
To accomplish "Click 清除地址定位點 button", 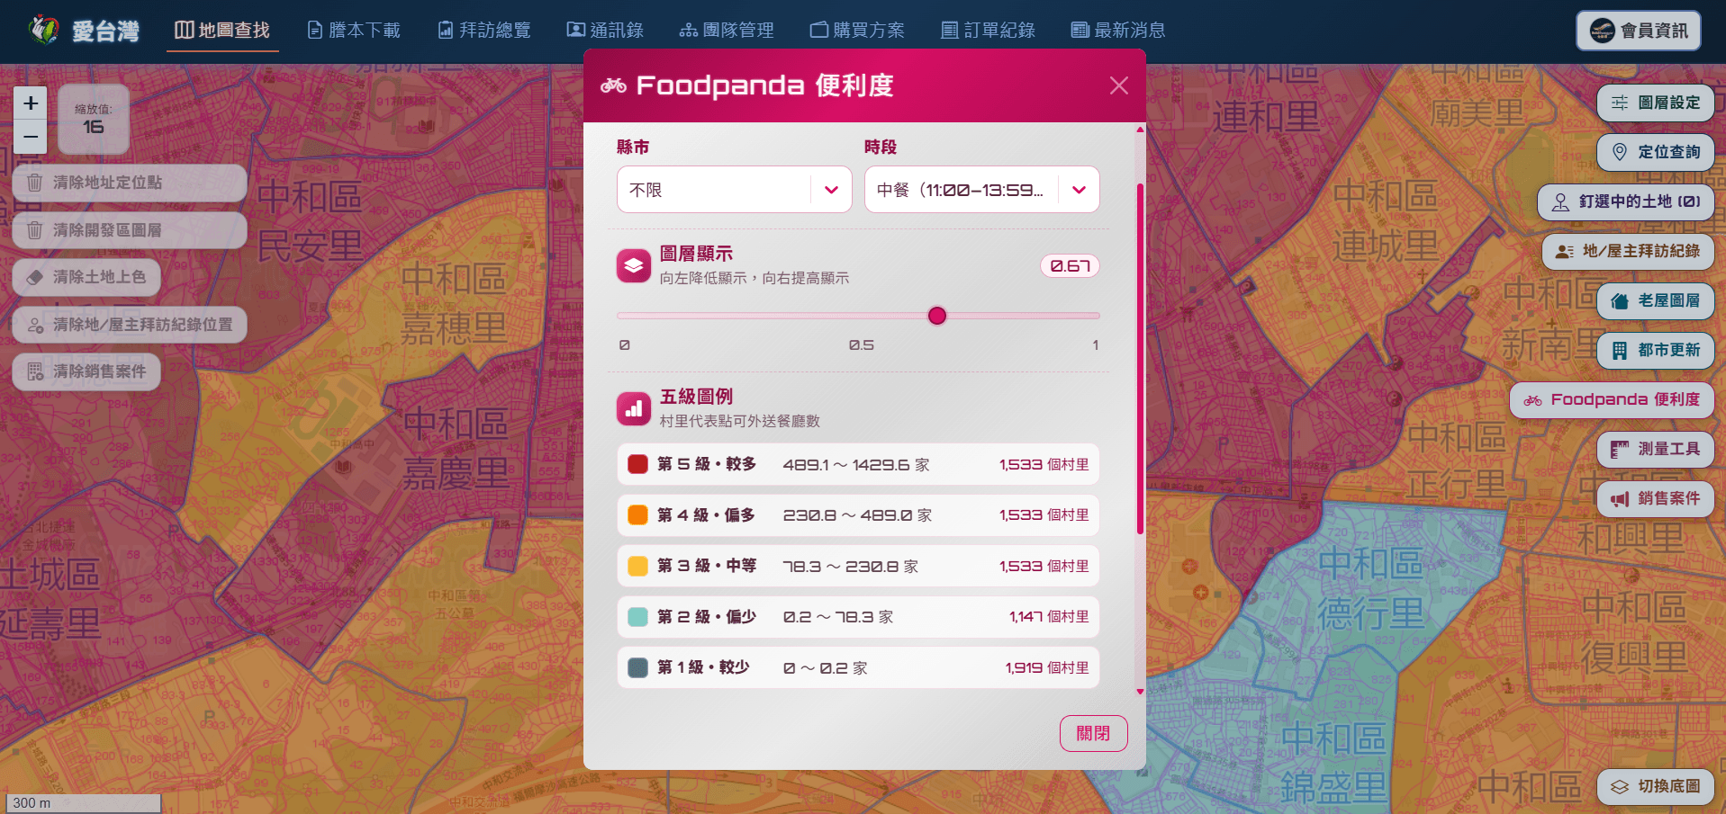I will point(130,183).
